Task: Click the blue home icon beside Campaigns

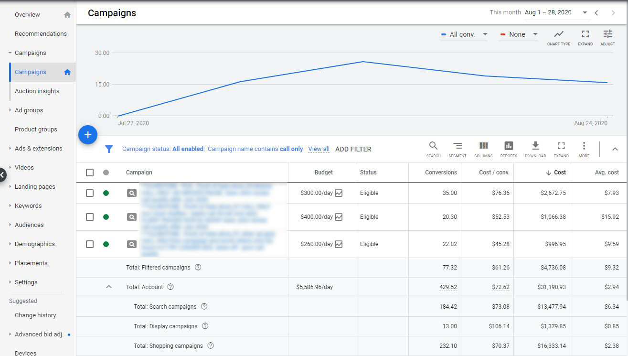Action: pos(67,72)
